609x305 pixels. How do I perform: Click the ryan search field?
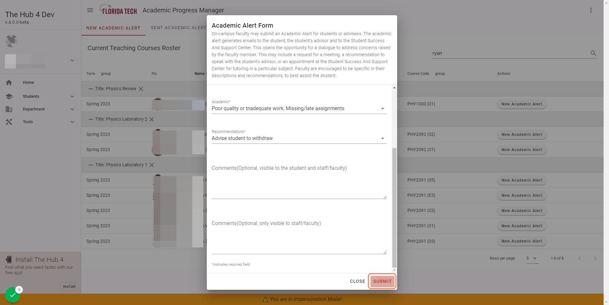click(510, 53)
